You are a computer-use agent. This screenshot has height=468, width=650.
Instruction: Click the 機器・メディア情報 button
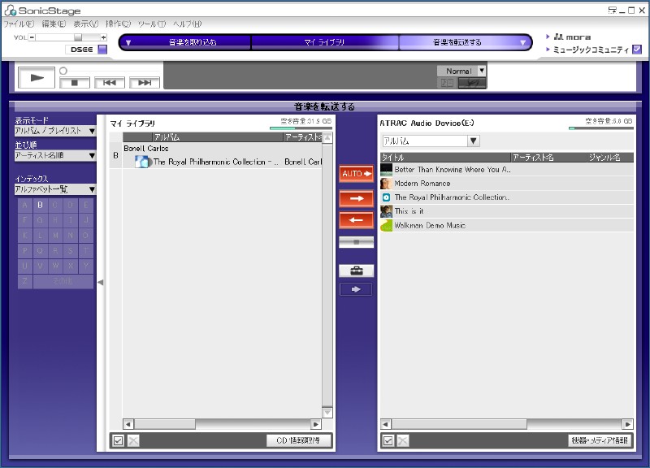(600, 440)
